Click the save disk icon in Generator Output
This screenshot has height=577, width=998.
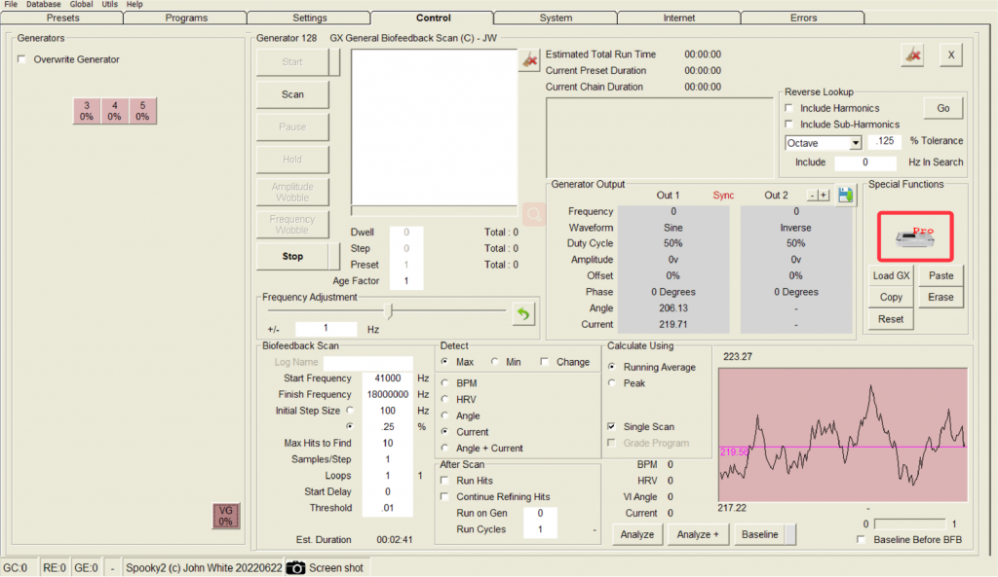[x=846, y=195]
